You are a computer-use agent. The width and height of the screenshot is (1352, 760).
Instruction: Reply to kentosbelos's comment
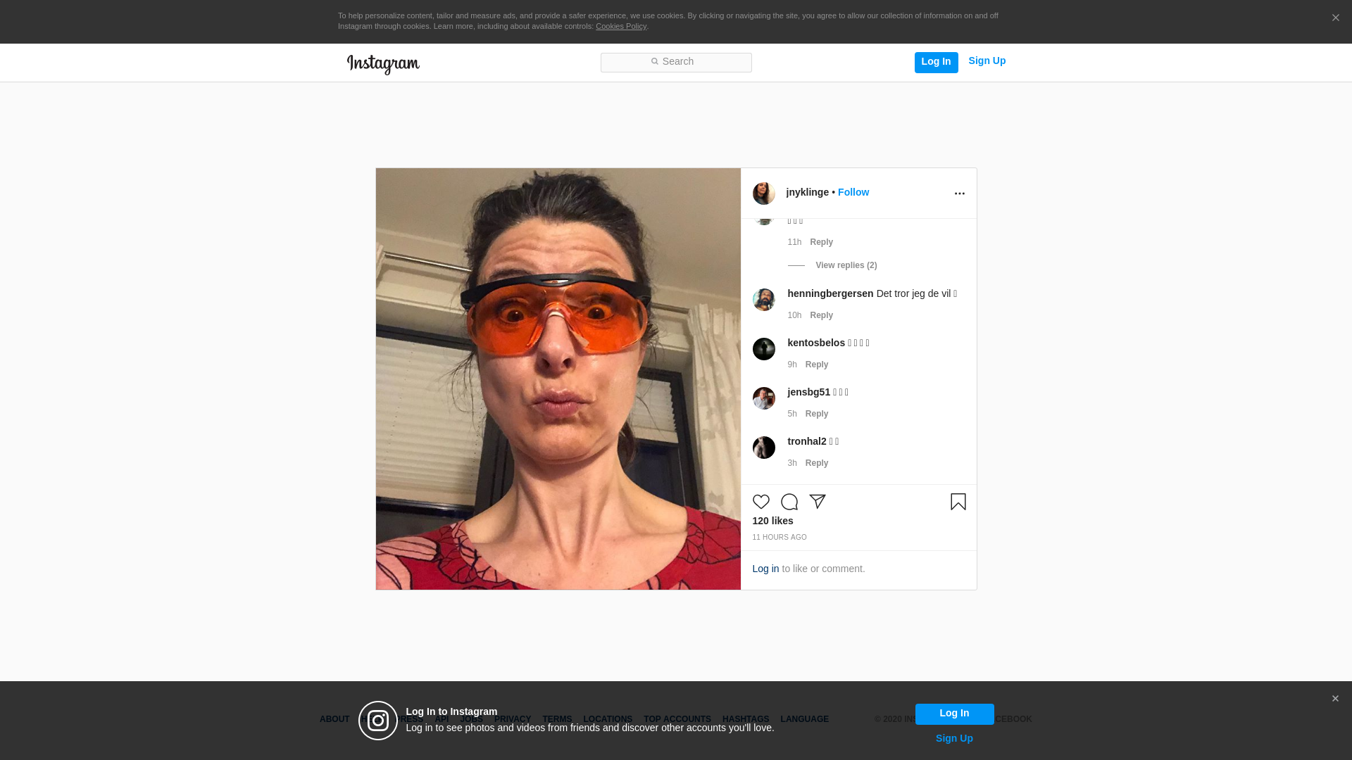[817, 365]
